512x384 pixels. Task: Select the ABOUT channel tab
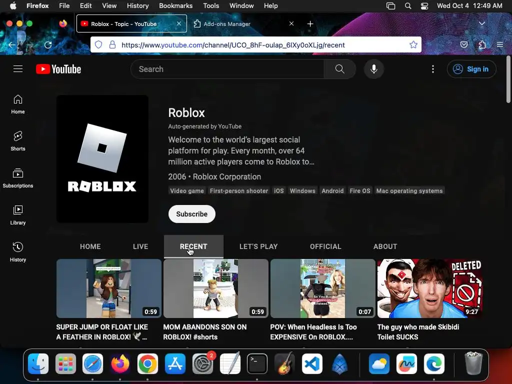coord(385,246)
